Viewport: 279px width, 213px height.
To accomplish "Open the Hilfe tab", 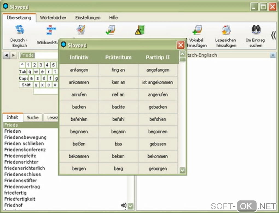I will pos(113,17).
